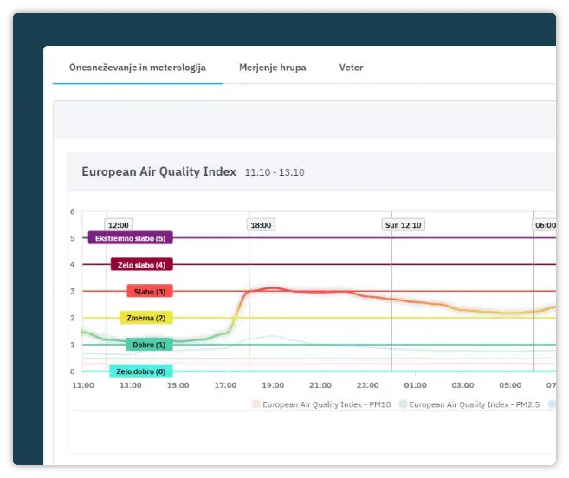Toggle the PM2.5 legend marker
Image resolution: width=569 pixels, height=478 pixels.
pos(403,404)
